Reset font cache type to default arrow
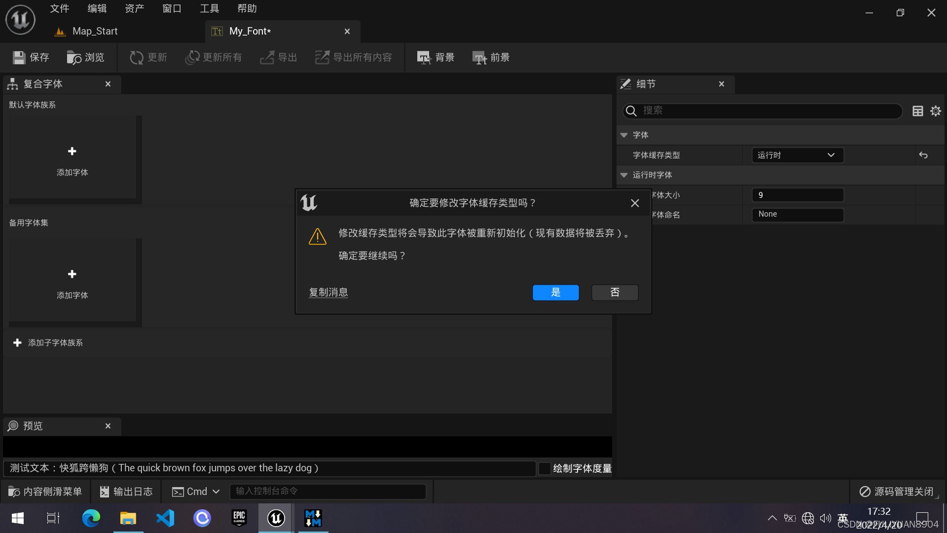The width and height of the screenshot is (947, 533). pos(923,155)
